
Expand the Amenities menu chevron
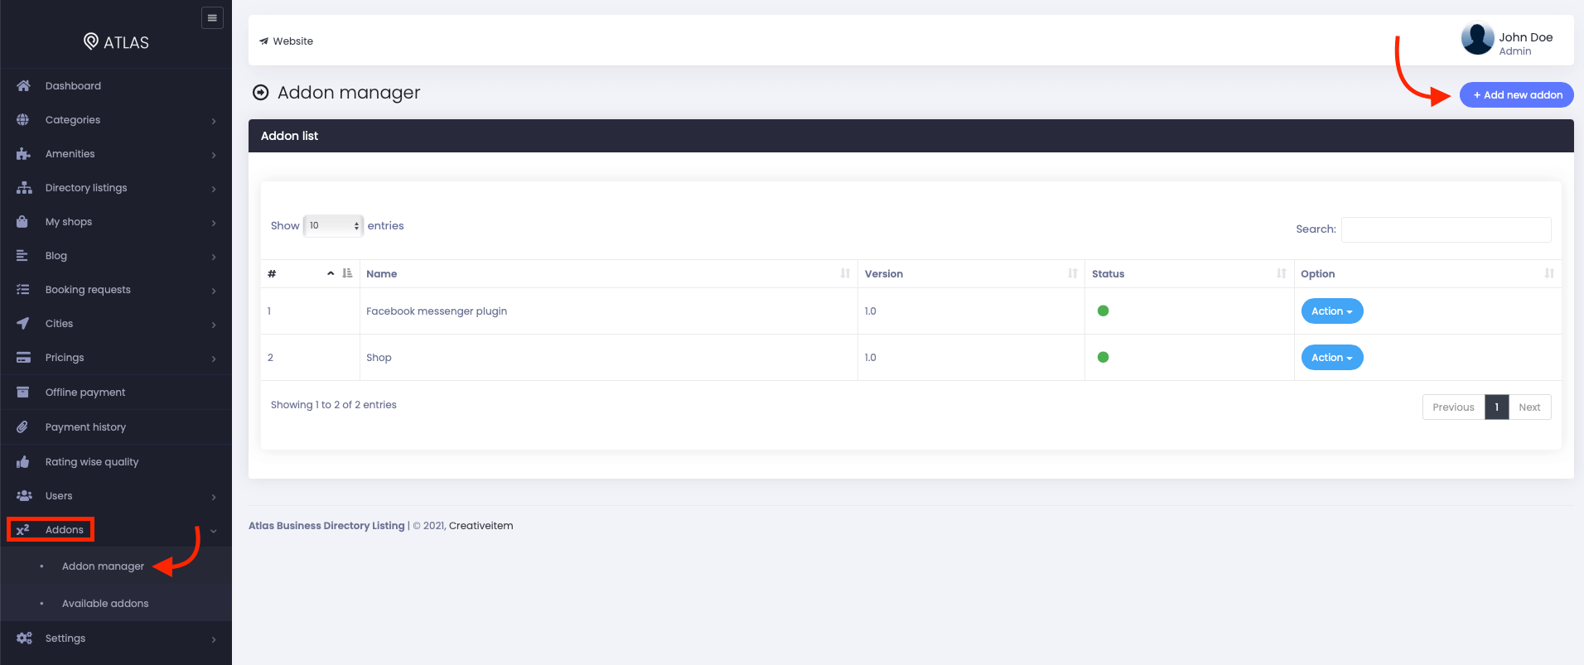214,155
